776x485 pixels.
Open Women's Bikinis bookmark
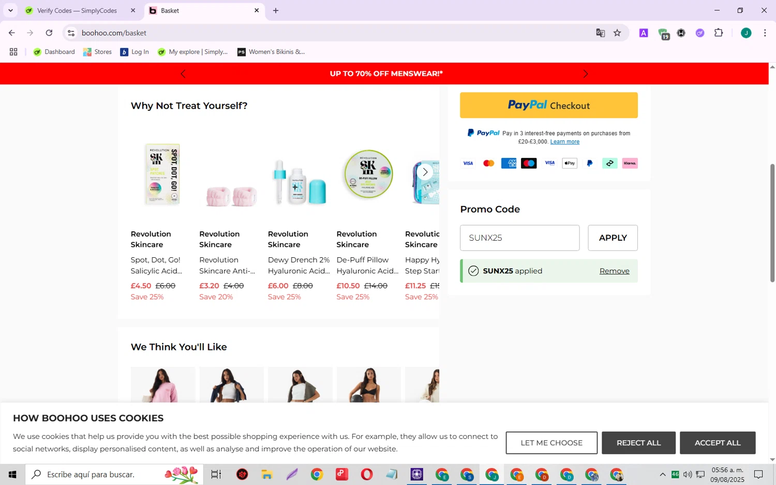[271, 52]
